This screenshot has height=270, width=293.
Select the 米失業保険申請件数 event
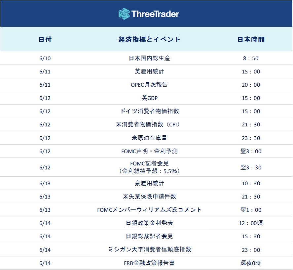[x=149, y=197]
